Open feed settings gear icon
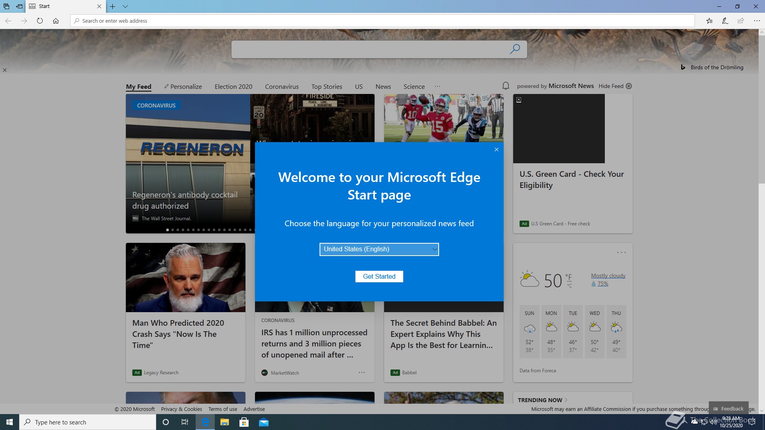765x430 pixels. tap(629, 86)
